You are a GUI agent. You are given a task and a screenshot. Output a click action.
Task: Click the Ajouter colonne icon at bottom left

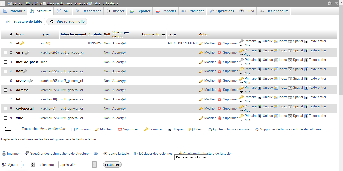pyautogui.click(x=4, y=165)
